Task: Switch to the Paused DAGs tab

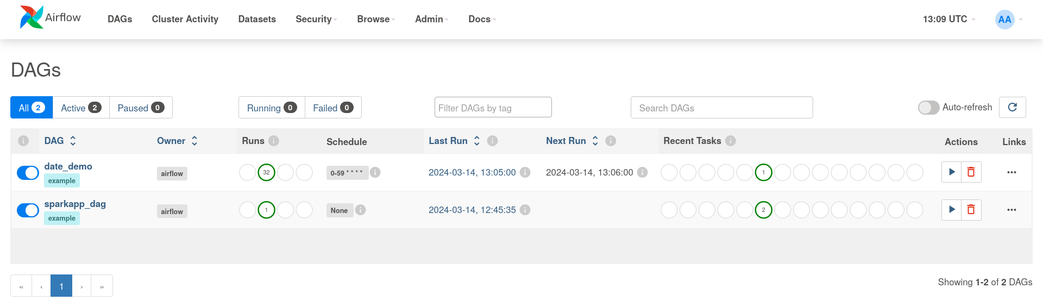Action: (x=141, y=108)
